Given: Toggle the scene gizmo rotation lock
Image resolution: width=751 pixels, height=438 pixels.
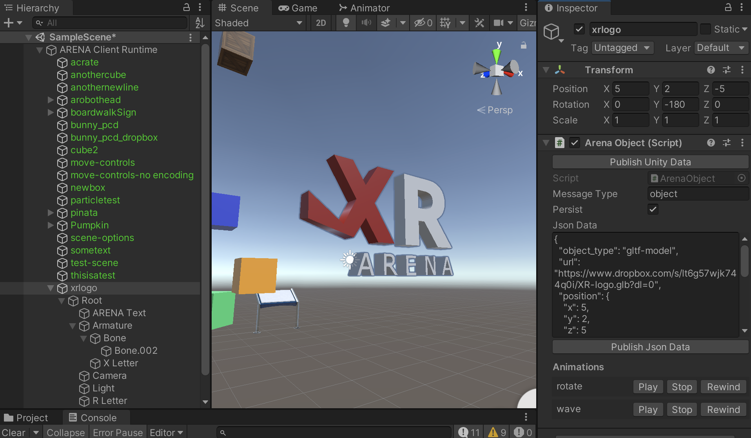Looking at the screenshot, I should [523, 45].
